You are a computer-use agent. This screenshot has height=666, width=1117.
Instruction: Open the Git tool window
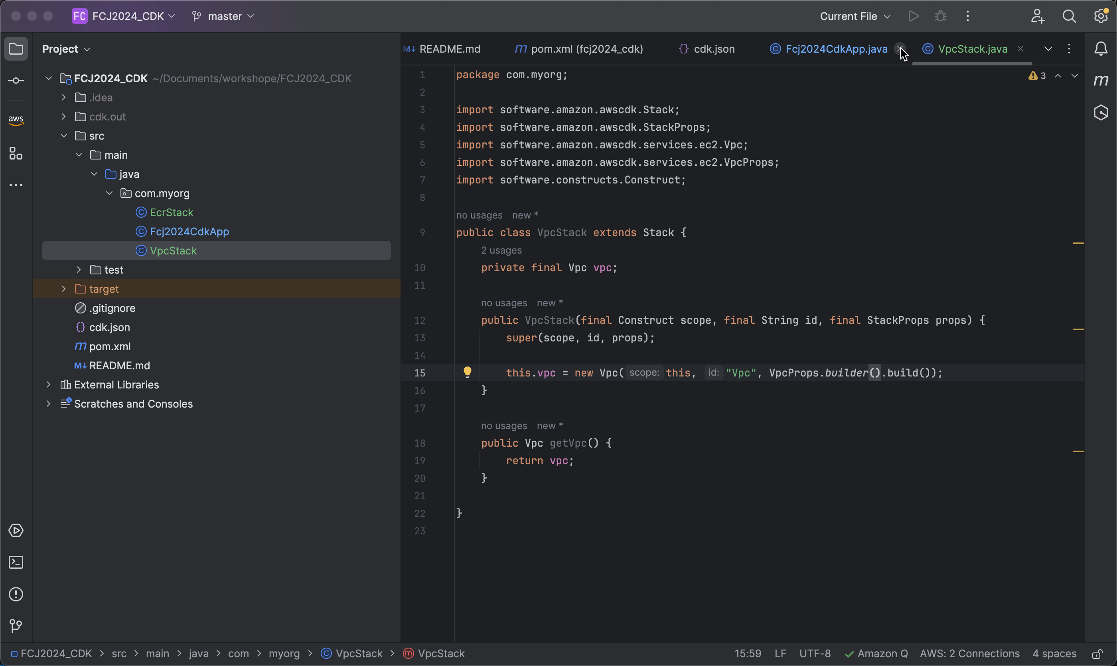16,626
